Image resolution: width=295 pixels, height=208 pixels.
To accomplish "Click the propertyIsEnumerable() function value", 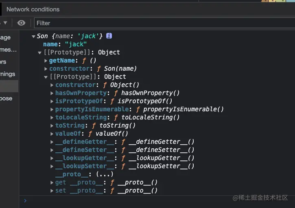I will (x=183, y=109).
